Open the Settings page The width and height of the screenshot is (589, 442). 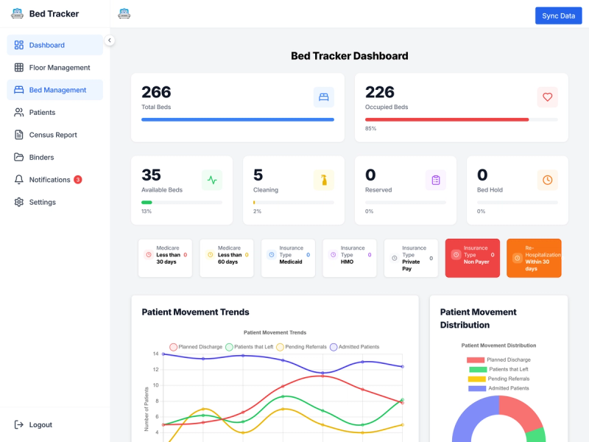tap(54, 202)
